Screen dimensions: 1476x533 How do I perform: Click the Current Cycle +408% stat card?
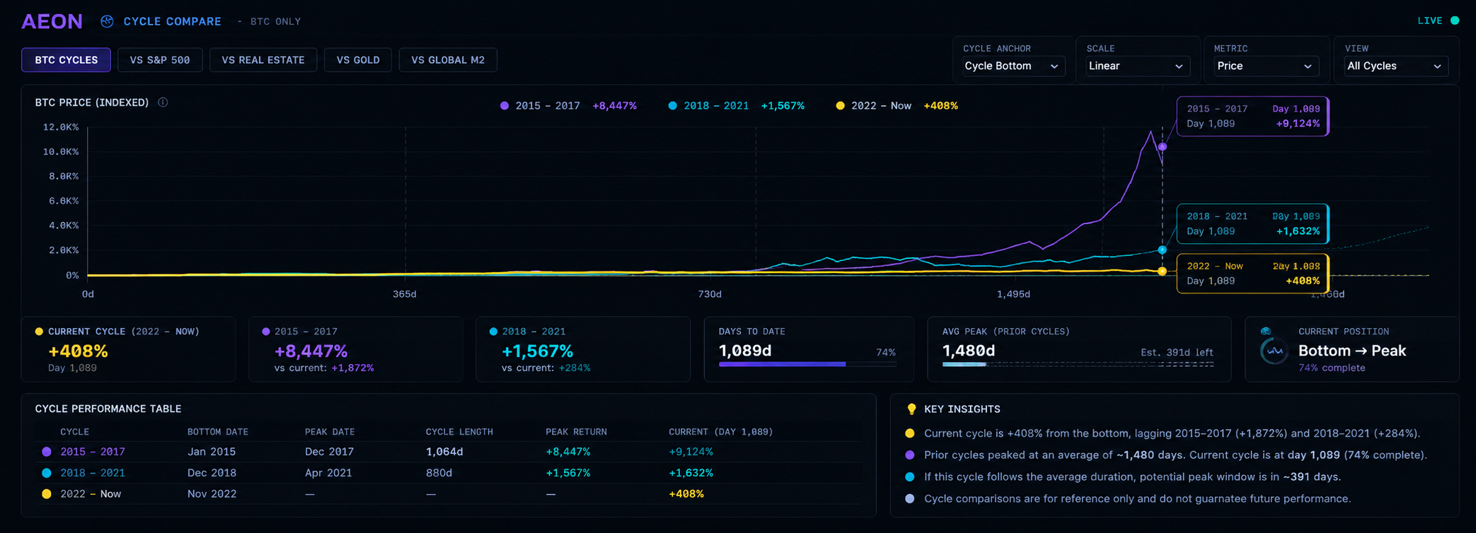[x=128, y=349]
